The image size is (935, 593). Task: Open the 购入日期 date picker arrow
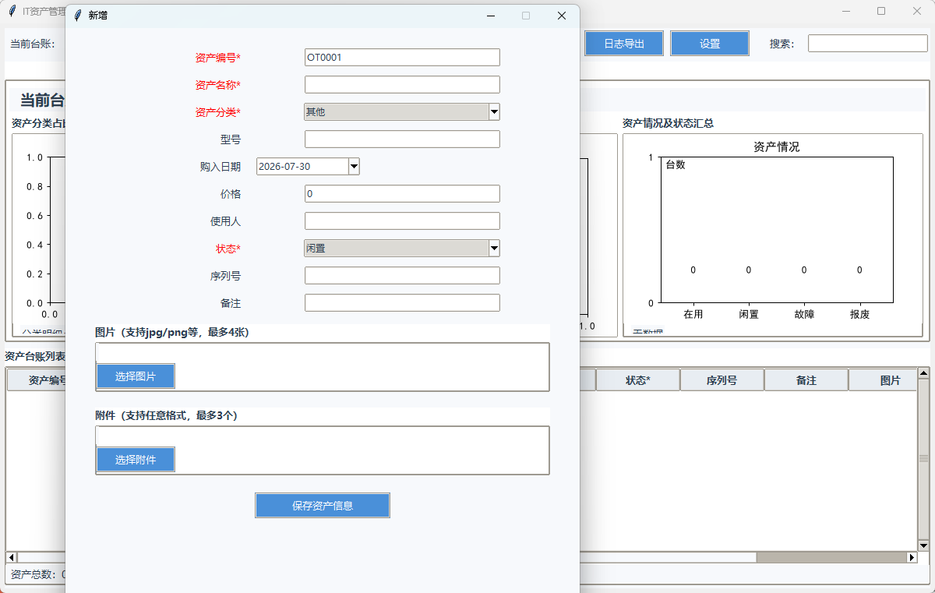click(x=354, y=167)
